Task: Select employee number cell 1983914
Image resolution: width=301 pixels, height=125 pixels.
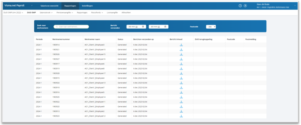Action: 56,45
